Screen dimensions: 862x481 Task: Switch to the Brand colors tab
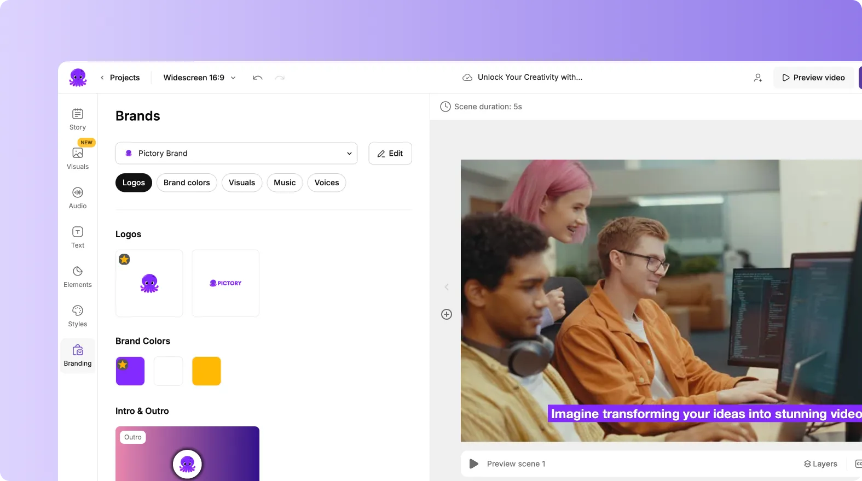tap(187, 183)
